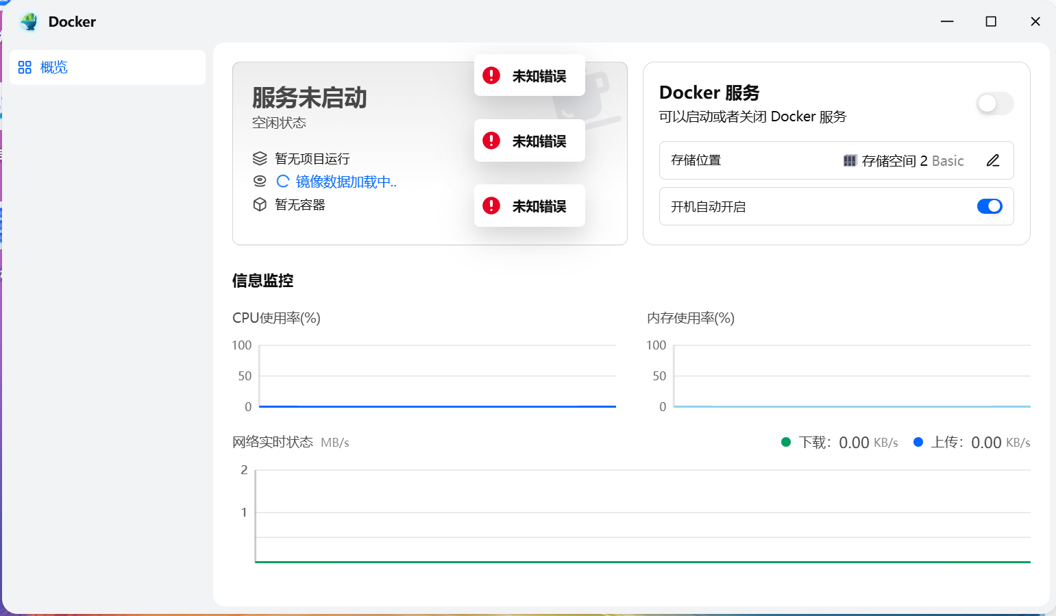Click the layers icon next to 暂无项目运行
The width and height of the screenshot is (1056, 616).
[260, 158]
